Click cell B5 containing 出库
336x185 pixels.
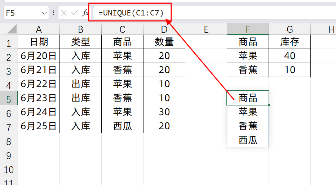click(80, 98)
